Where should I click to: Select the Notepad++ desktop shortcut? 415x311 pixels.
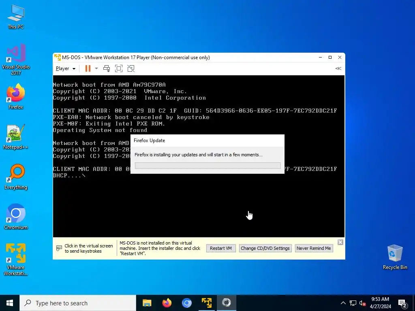[x=16, y=137]
